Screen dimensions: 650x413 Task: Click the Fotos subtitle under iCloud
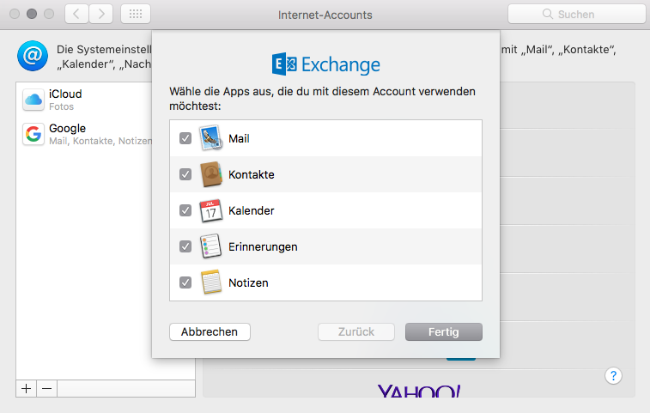click(x=61, y=106)
